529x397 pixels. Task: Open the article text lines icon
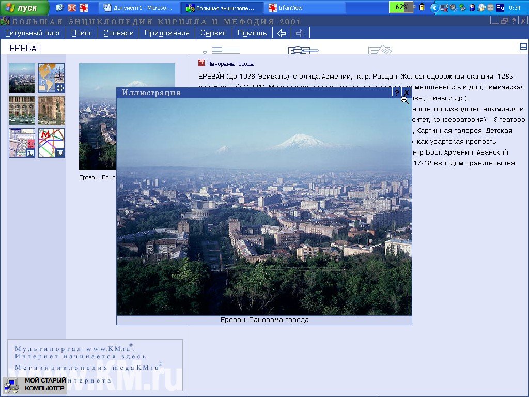point(225,50)
